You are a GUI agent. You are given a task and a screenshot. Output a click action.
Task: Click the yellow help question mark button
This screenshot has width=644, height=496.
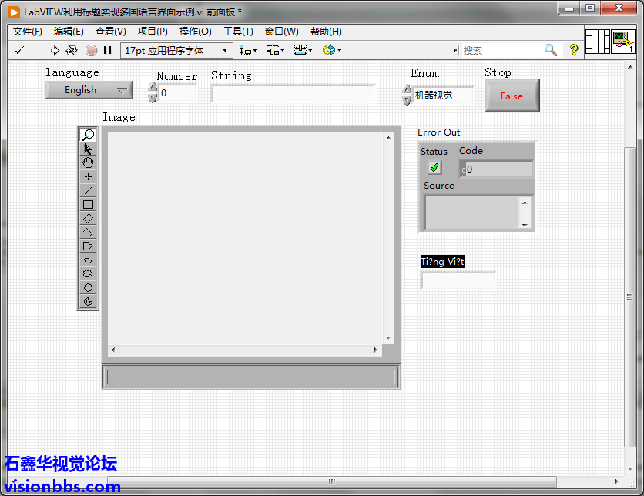click(574, 50)
